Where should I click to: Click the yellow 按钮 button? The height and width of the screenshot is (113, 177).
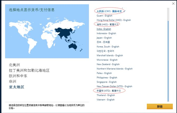160,106
